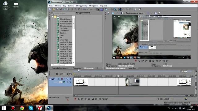This screenshot has height=111, width=198.
Task: Click the Record button under preview
Action: tap(136, 61)
